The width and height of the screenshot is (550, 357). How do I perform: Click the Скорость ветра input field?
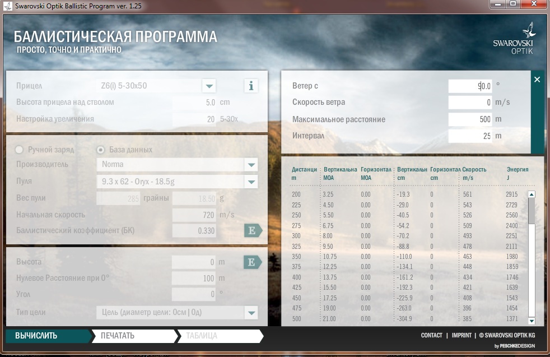(x=470, y=103)
